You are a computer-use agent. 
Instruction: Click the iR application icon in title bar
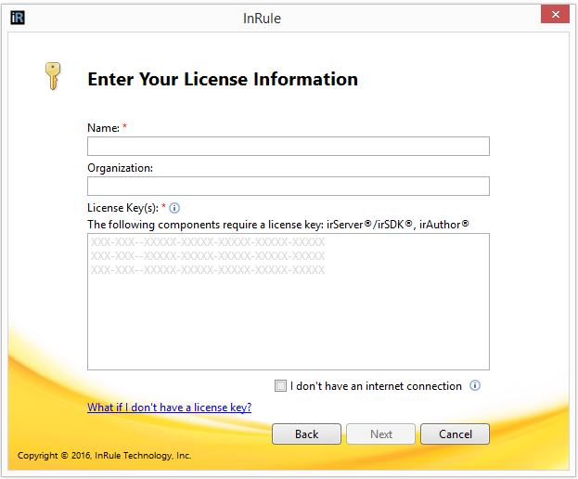point(18,17)
